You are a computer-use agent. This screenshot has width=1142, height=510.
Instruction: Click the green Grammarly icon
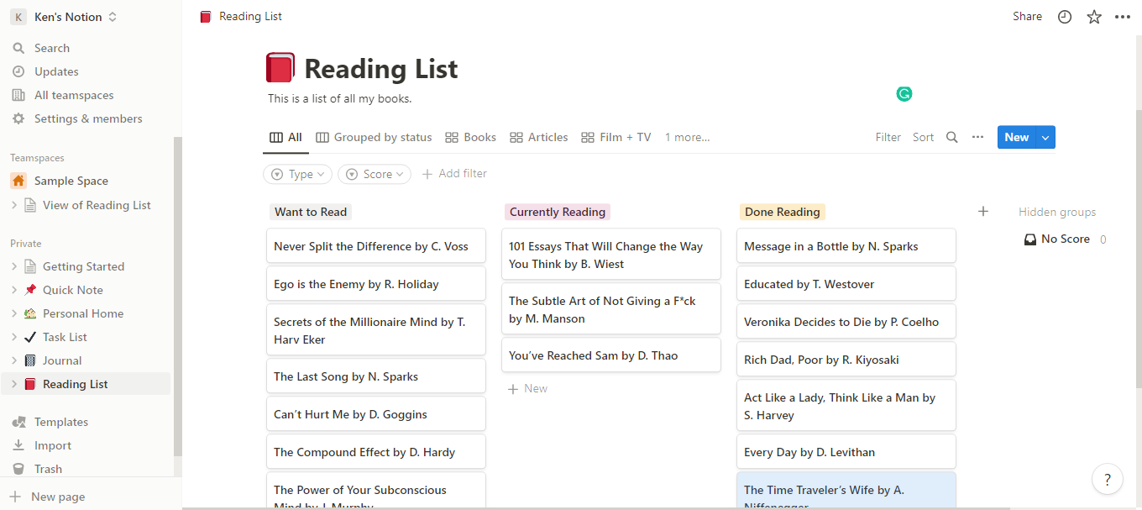pyautogui.click(x=904, y=94)
